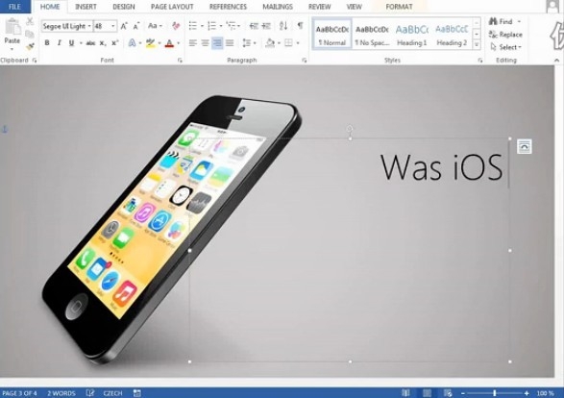Open the font size dropdown
Viewport: 564px width, 398px height.
113,26
